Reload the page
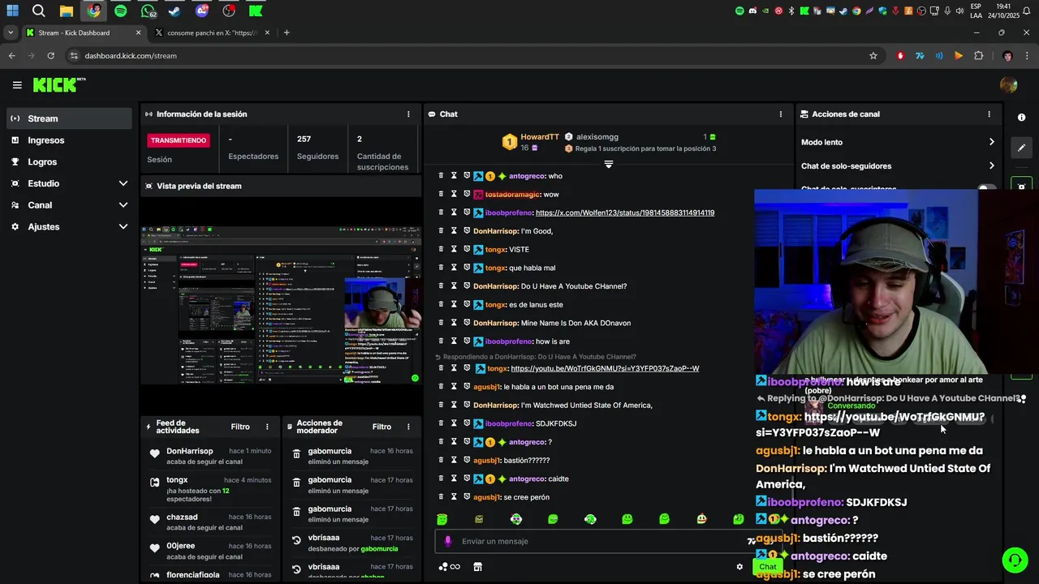1039x584 pixels. pos(50,56)
